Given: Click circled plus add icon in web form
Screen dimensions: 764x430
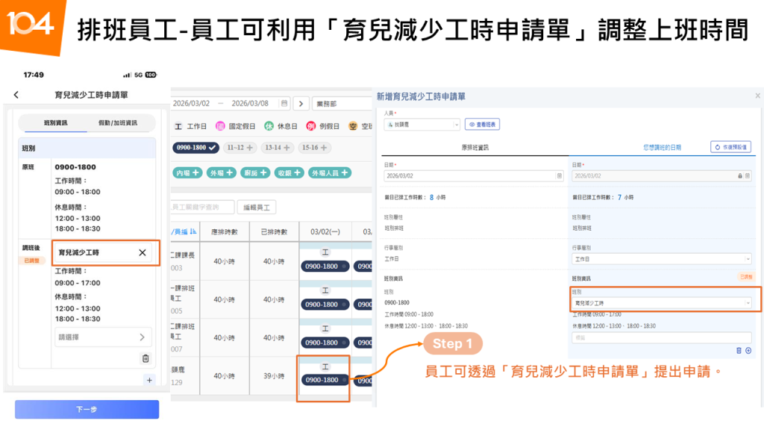Looking at the screenshot, I should click(x=748, y=349).
